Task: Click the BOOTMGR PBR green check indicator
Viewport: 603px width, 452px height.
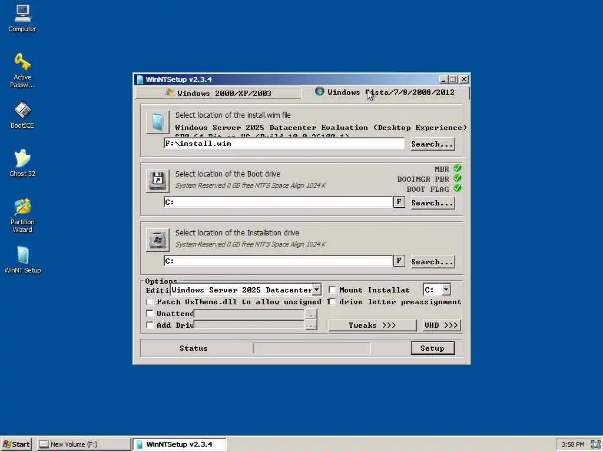Action: [x=457, y=178]
